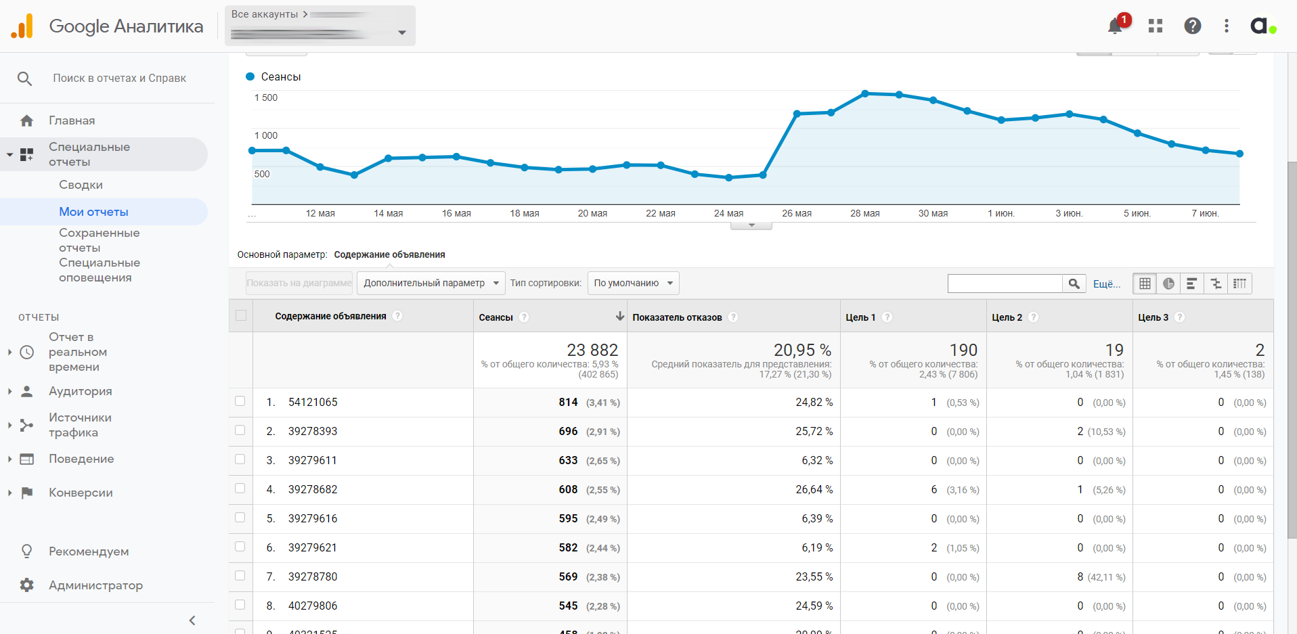This screenshot has height=634, width=1297.
Task: Click the Acquisition branching arrows icon
Action: point(26,425)
